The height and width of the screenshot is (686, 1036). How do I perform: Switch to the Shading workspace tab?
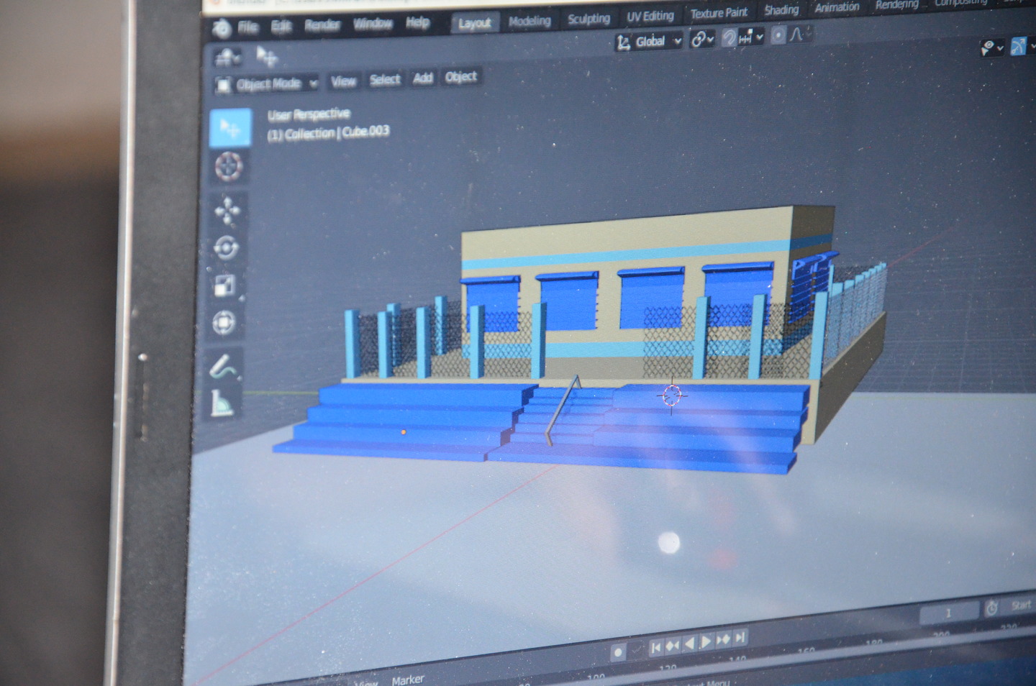pos(781,9)
